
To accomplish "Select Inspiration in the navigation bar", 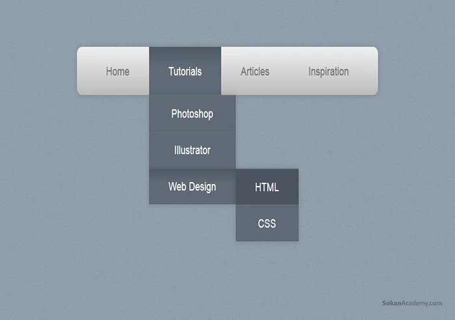I will point(328,72).
